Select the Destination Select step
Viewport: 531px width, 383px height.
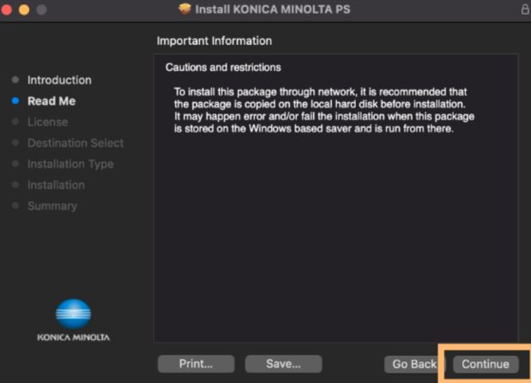tap(75, 143)
